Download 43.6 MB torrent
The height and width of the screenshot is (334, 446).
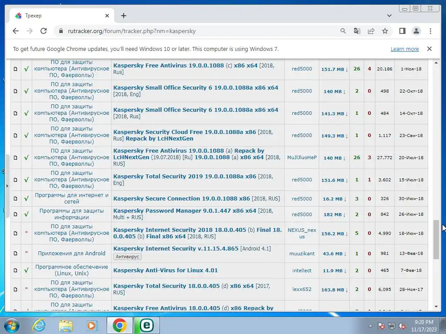coord(334,254)
